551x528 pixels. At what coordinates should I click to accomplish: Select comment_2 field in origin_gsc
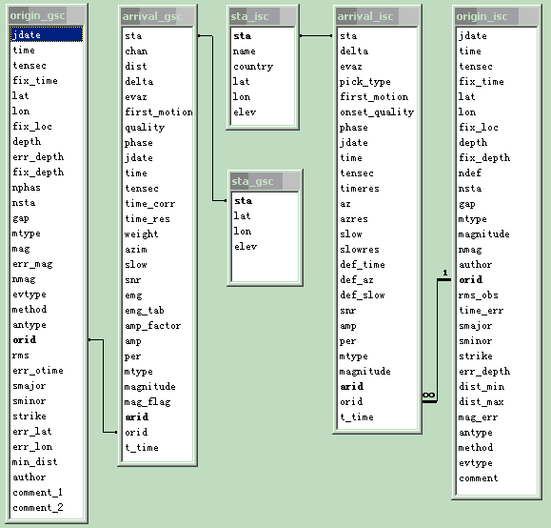[38, 507]
